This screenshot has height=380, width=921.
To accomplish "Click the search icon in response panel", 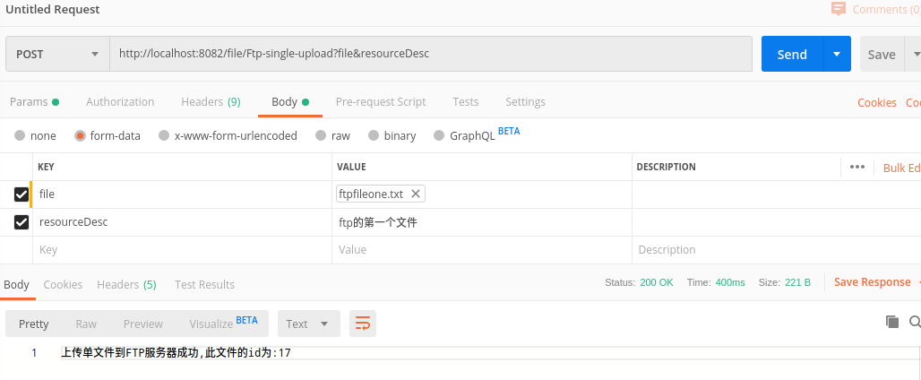I will pyautogui.click(x=914, y=322).
